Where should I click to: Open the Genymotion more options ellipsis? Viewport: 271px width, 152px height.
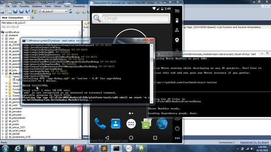click(177, 138)
